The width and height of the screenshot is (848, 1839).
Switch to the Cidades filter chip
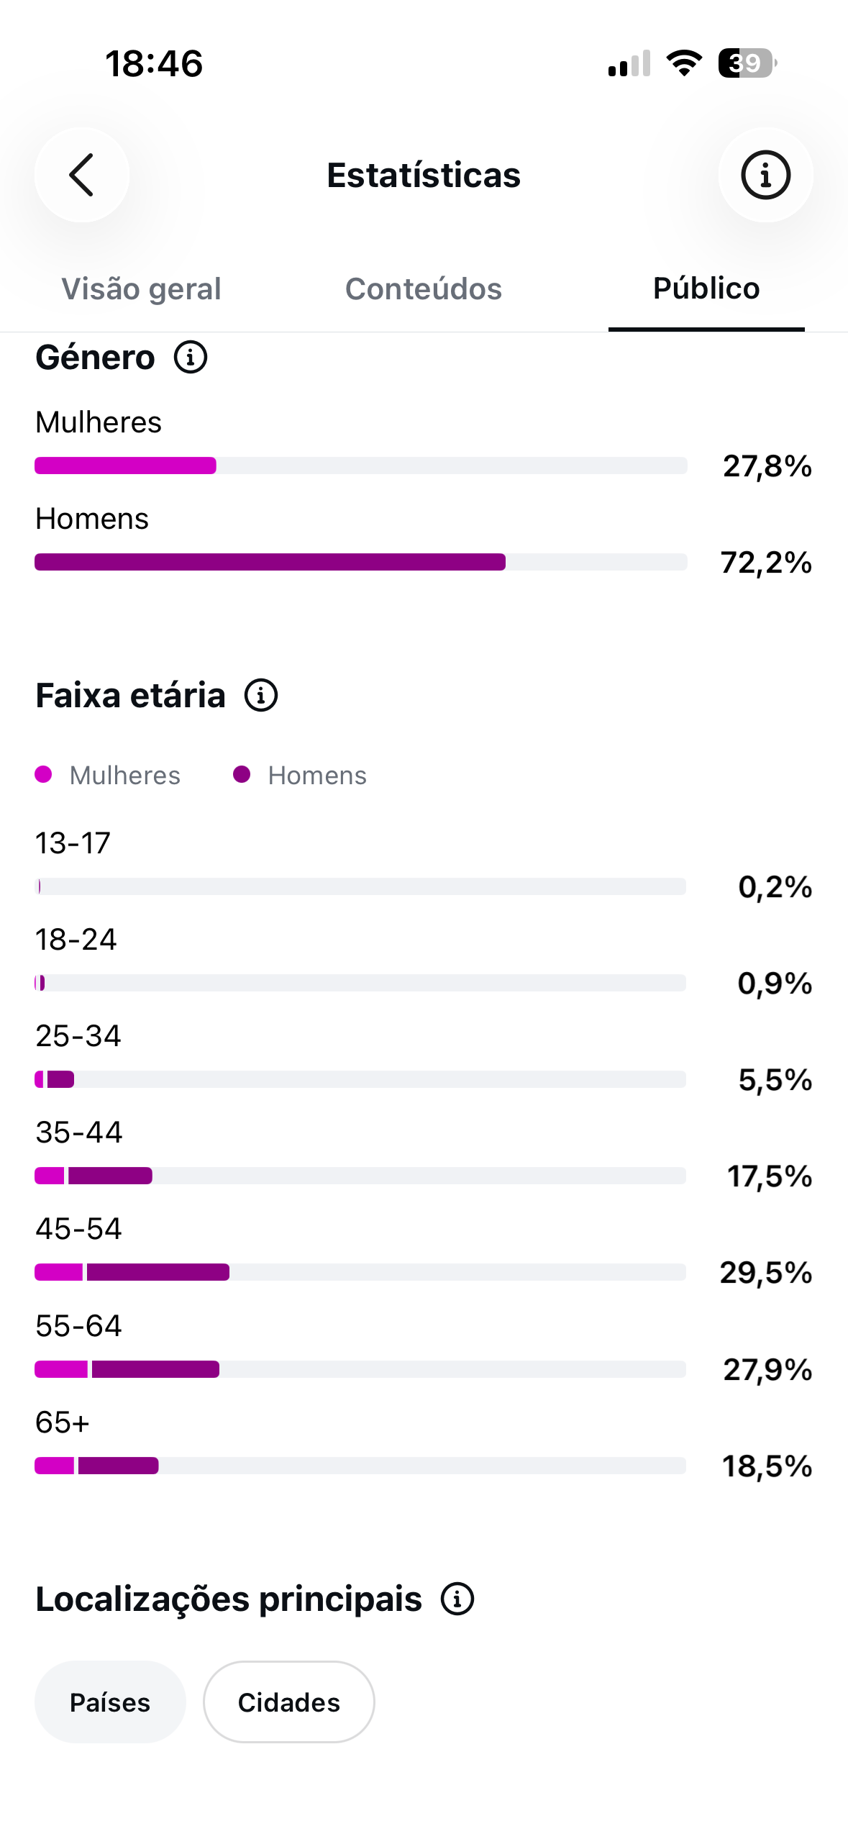pyautogui.click(x=289, y=1702)
